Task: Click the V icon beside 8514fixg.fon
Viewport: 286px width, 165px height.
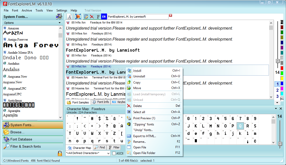Action: 68,44
